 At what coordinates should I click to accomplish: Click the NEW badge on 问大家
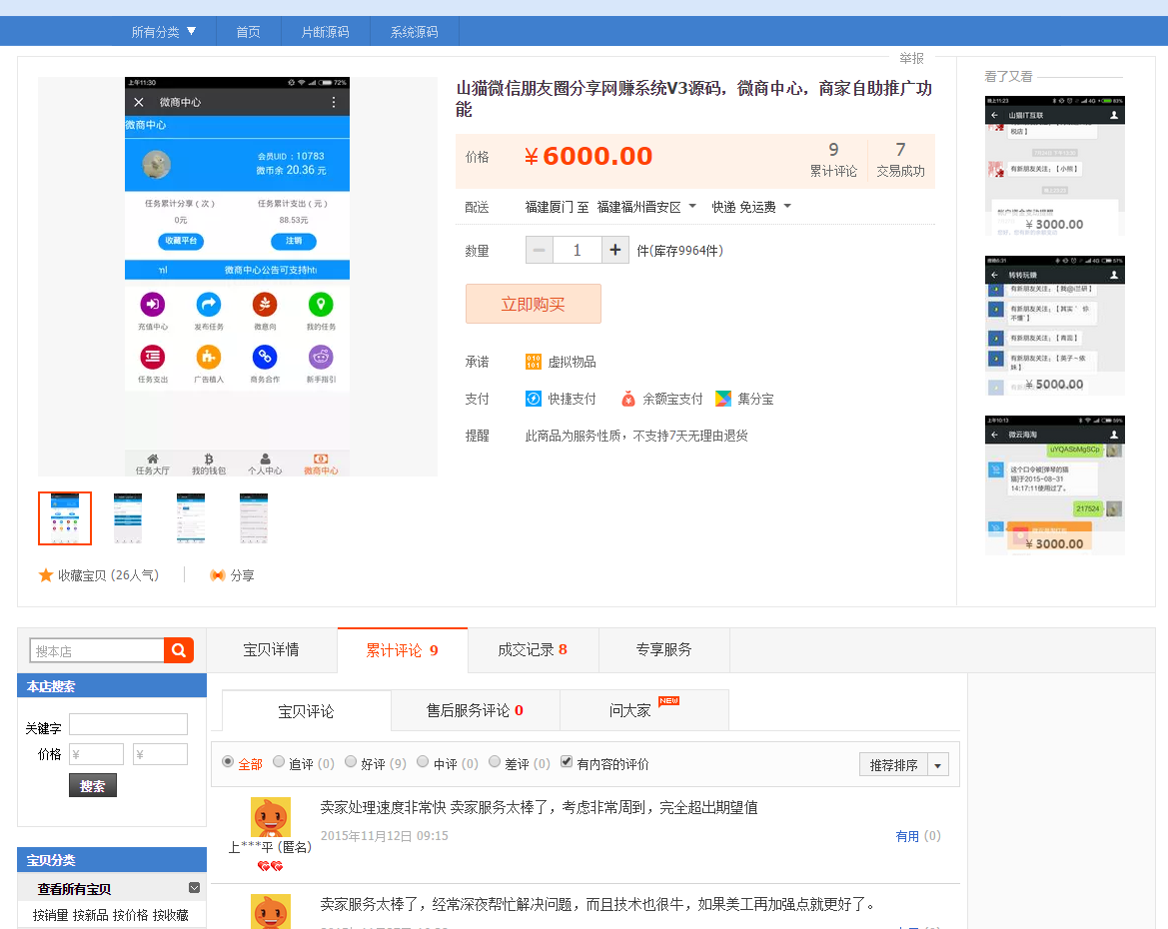668,701
